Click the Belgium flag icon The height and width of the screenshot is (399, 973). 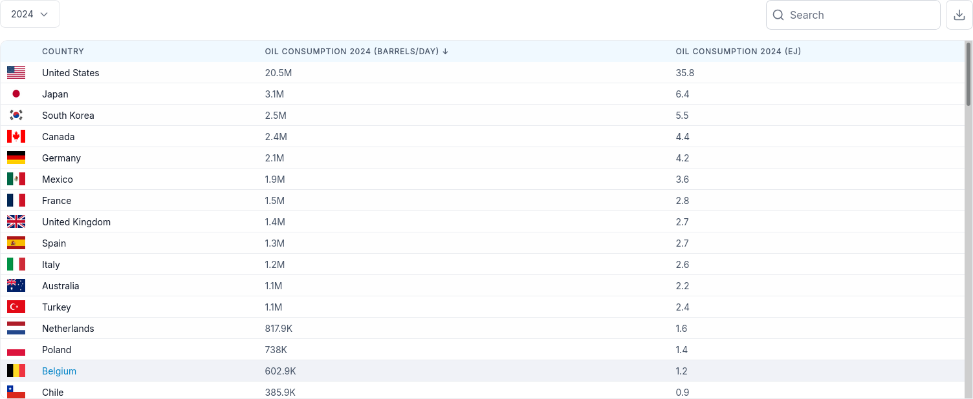point(16,371)
